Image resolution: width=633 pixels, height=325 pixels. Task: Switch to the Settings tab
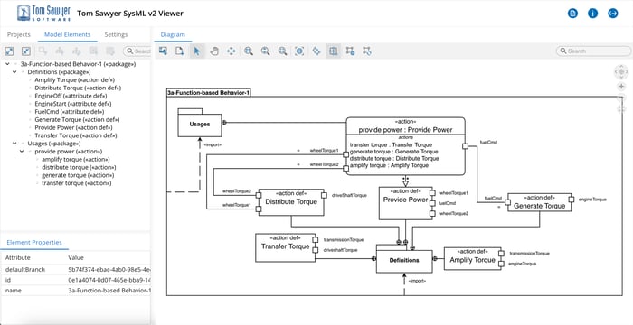pyautogui.click(x=116, y=34)
